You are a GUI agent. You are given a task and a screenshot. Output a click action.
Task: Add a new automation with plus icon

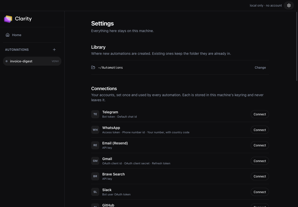tap(54, 49)
